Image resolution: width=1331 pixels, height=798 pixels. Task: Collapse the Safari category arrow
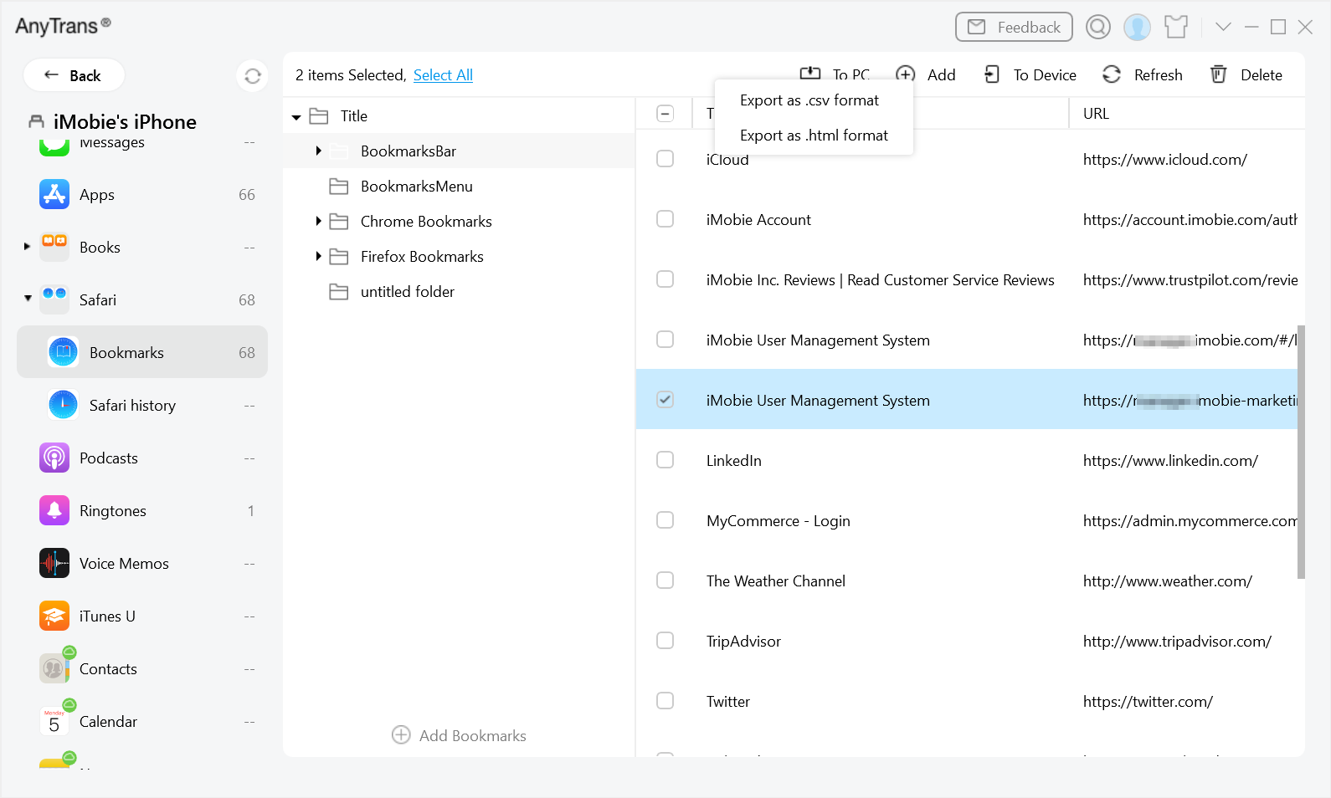coord(28,299)
